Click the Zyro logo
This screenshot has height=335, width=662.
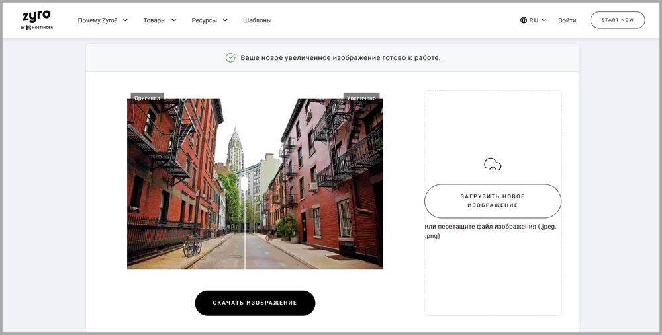pyautogui.click(x=36, y=17)
